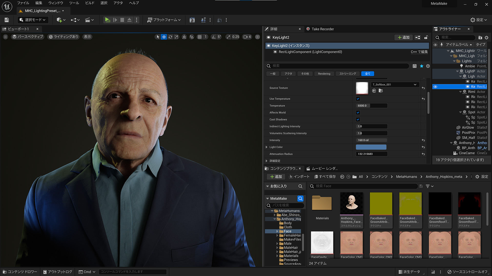This screenshot has width=492, height=276.
Task: Select the scale gizmo tool
Action: click(176, 37)
